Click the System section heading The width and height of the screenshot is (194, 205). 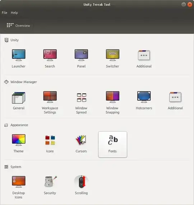tap(16, 167)
